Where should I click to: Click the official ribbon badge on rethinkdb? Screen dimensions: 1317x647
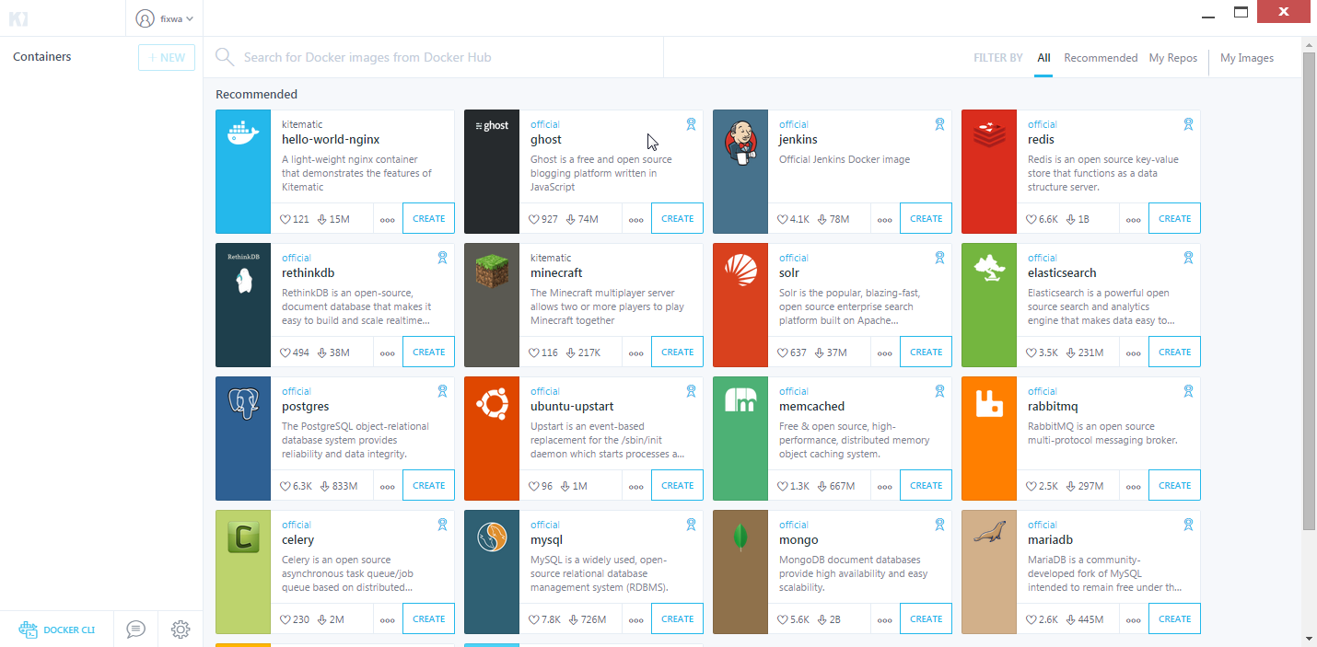(x=442, y=258)
